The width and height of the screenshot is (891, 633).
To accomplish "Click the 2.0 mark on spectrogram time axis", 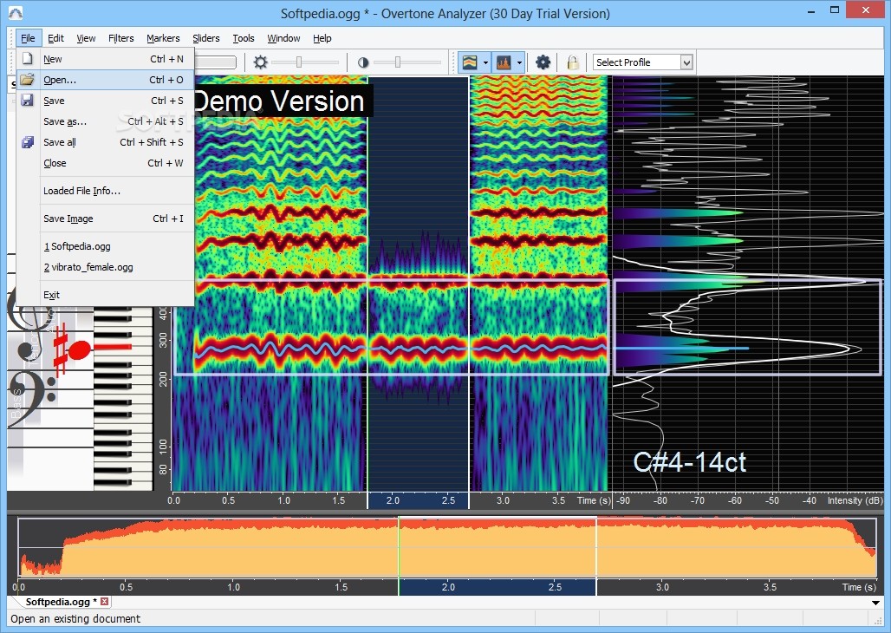I will click(x=393, y=500).
